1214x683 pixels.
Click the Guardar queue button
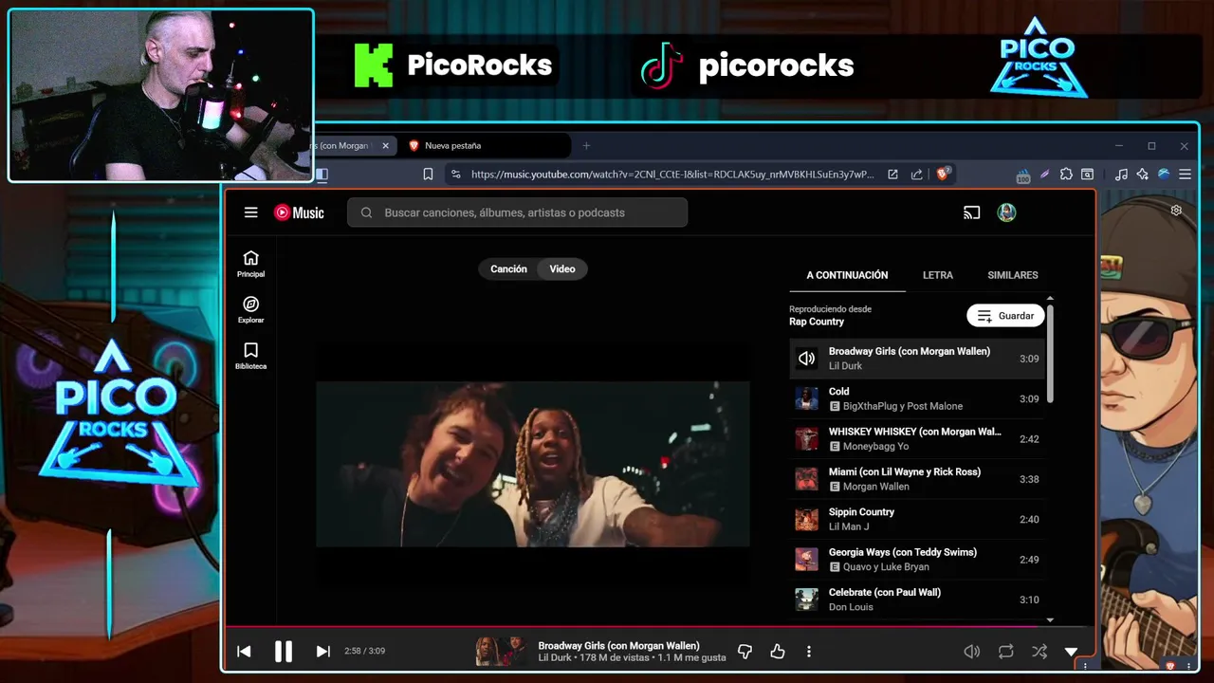[x=1005, y=316]
